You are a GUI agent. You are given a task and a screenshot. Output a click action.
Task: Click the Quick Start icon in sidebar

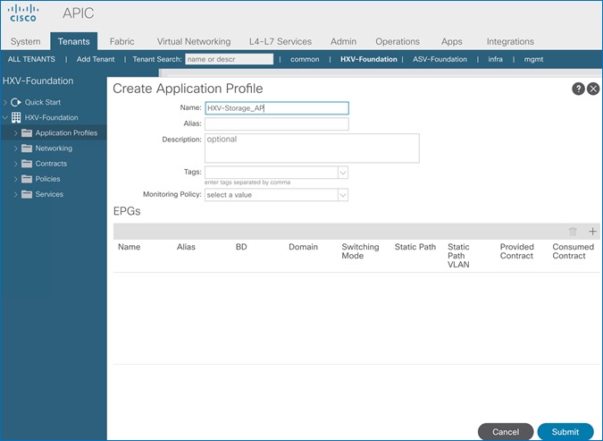point(16,102)
